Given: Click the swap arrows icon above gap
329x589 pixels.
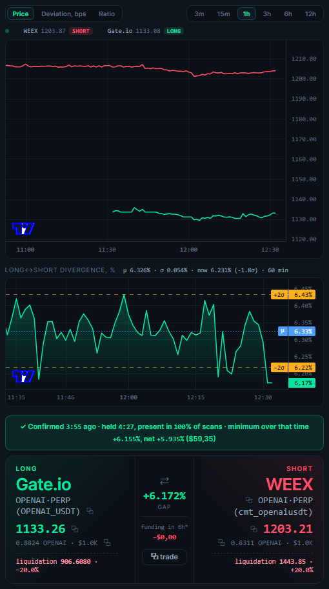Looking at the screenshot, I should coord(164,481).
